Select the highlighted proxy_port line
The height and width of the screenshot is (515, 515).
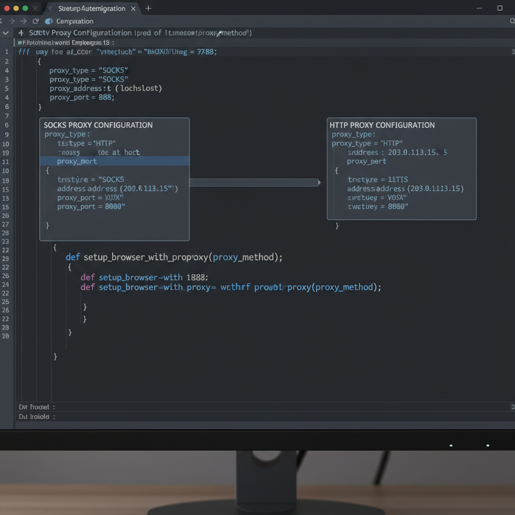point(115,161)
